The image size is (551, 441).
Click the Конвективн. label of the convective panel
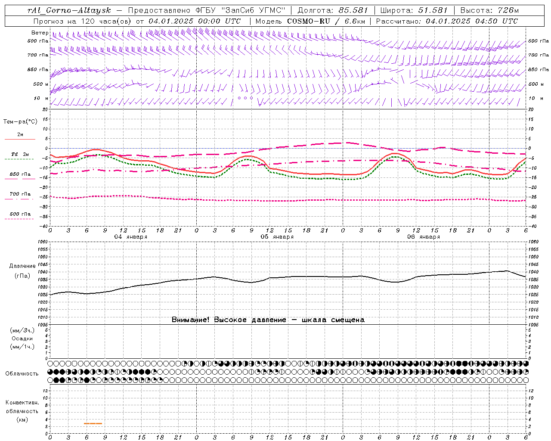click(22, 403)
